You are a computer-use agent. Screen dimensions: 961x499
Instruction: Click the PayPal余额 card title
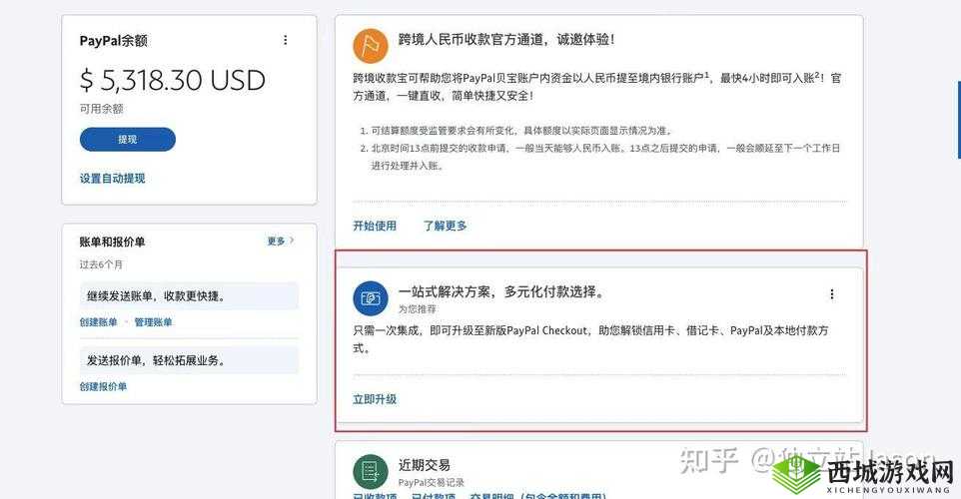click(114, 40)
